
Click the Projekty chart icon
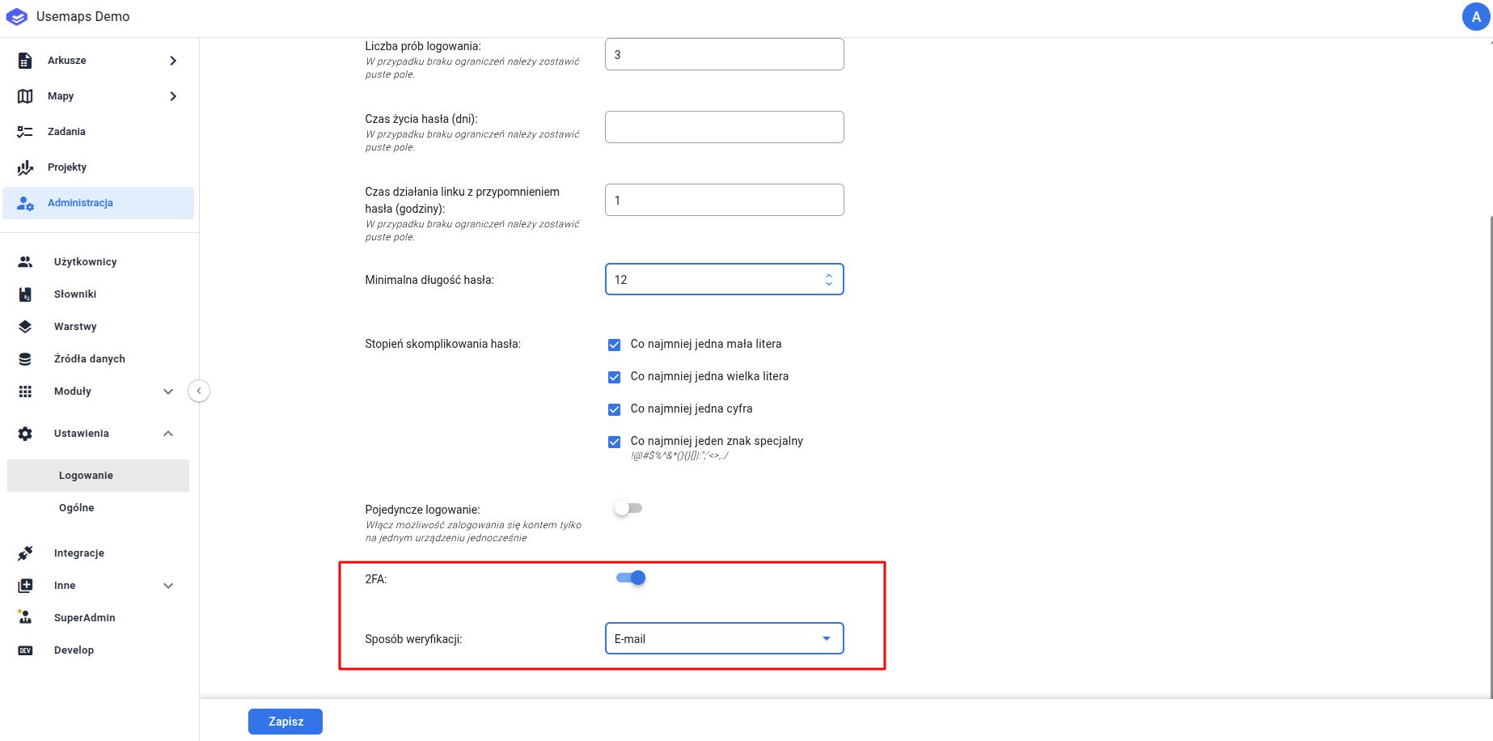point(25,167)
